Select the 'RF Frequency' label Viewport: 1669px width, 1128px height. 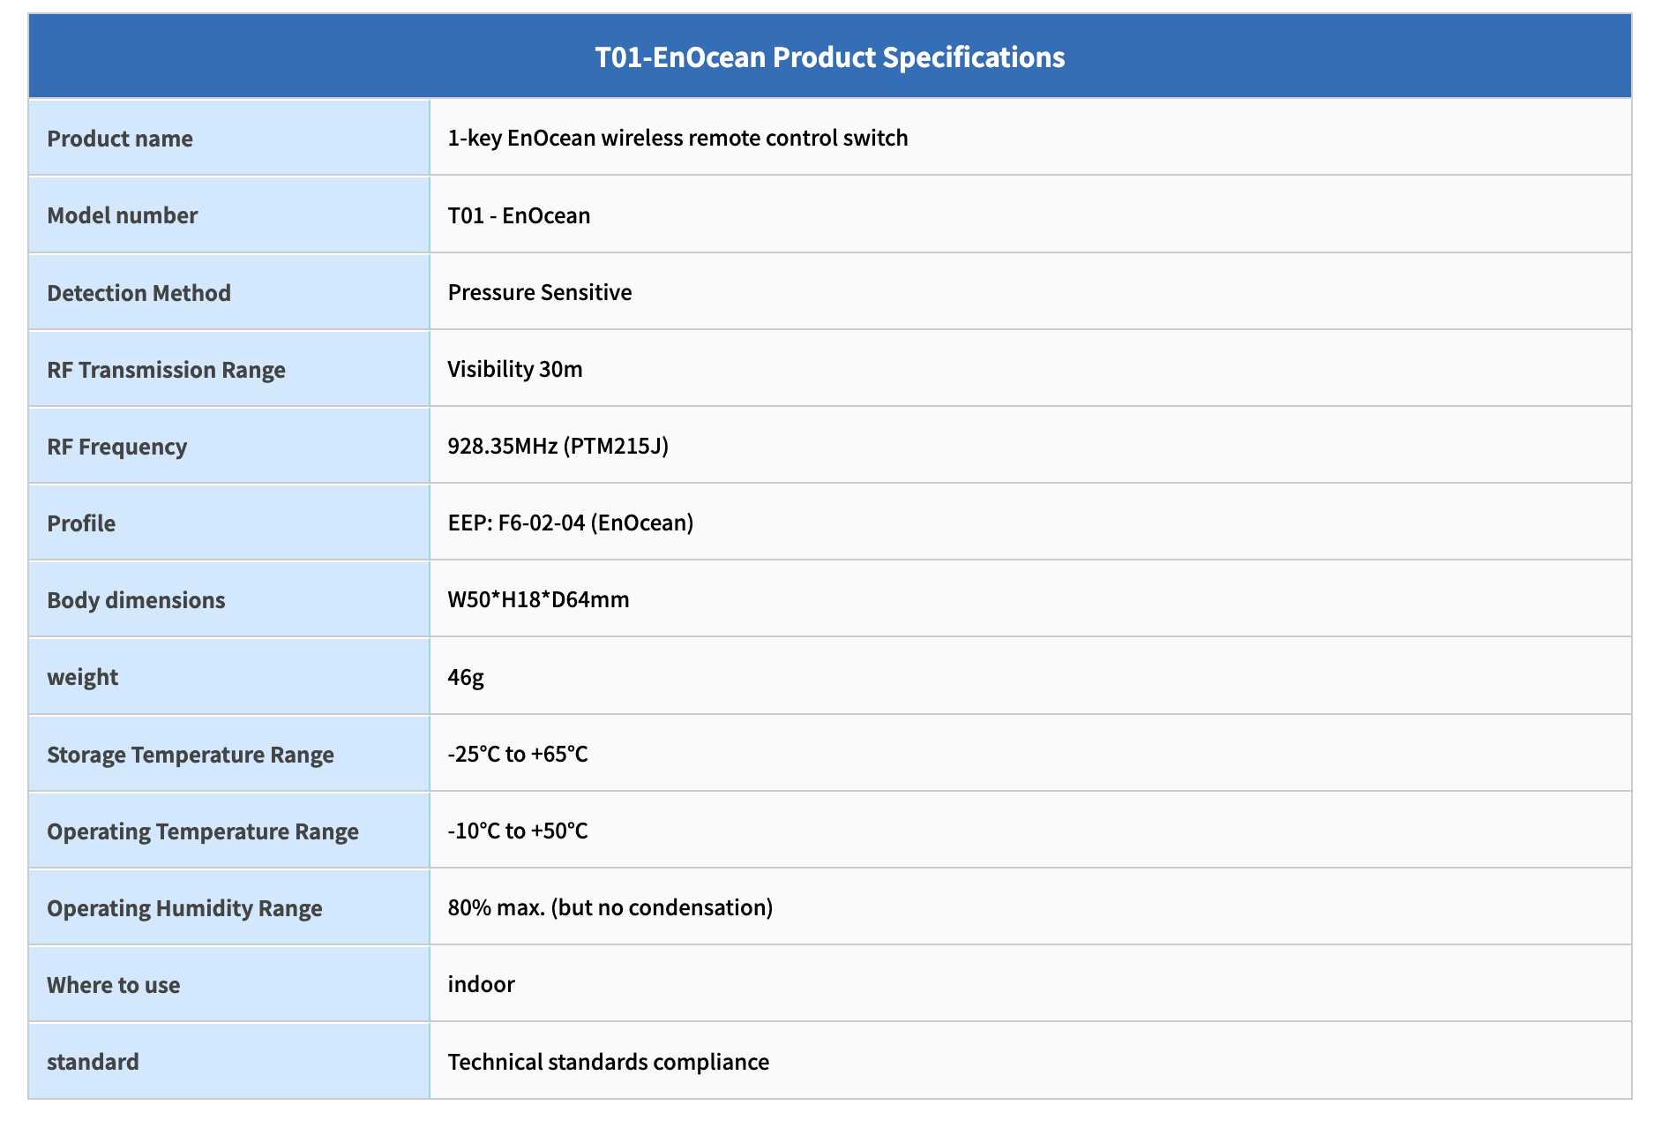(116, 447)
